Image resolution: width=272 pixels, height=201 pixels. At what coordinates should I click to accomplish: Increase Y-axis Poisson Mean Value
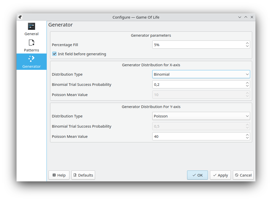point(247,135)
